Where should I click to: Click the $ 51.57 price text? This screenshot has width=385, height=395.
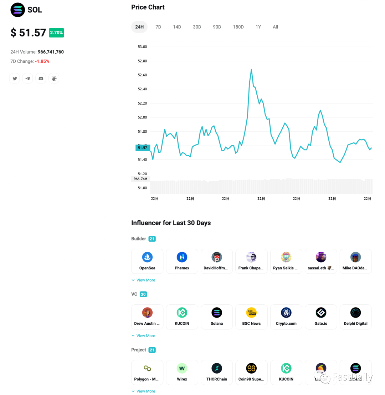28,33
